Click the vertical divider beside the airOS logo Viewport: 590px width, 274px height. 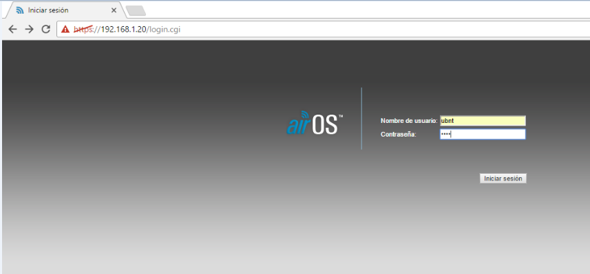pyautogui.click(x=361, y=119)
